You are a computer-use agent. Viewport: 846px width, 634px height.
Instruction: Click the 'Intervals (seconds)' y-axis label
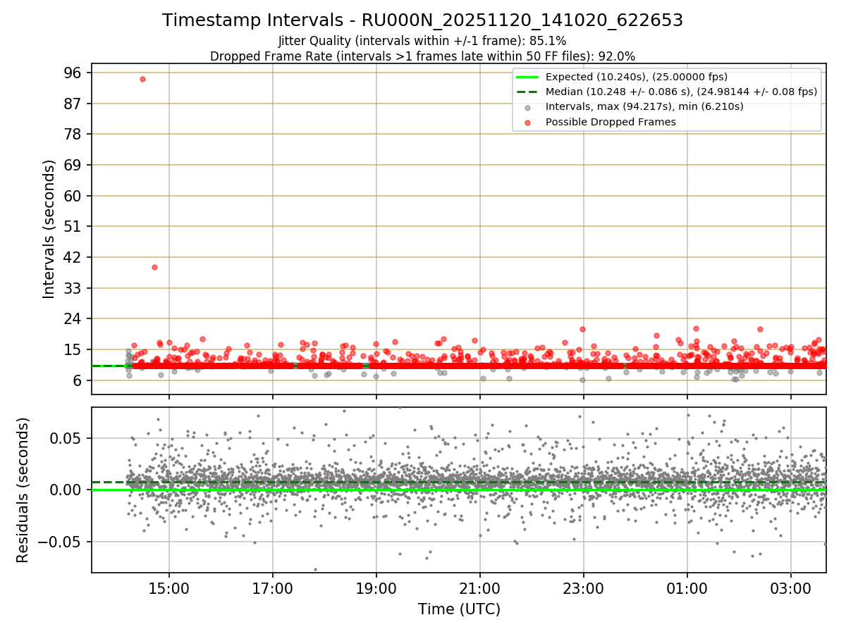coord(49,228)
